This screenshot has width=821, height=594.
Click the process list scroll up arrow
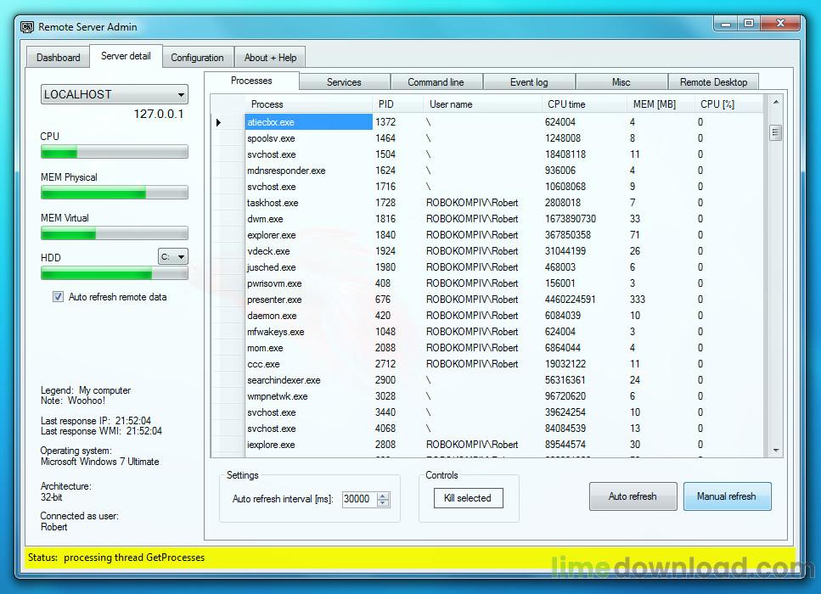(x=776, y=102)
